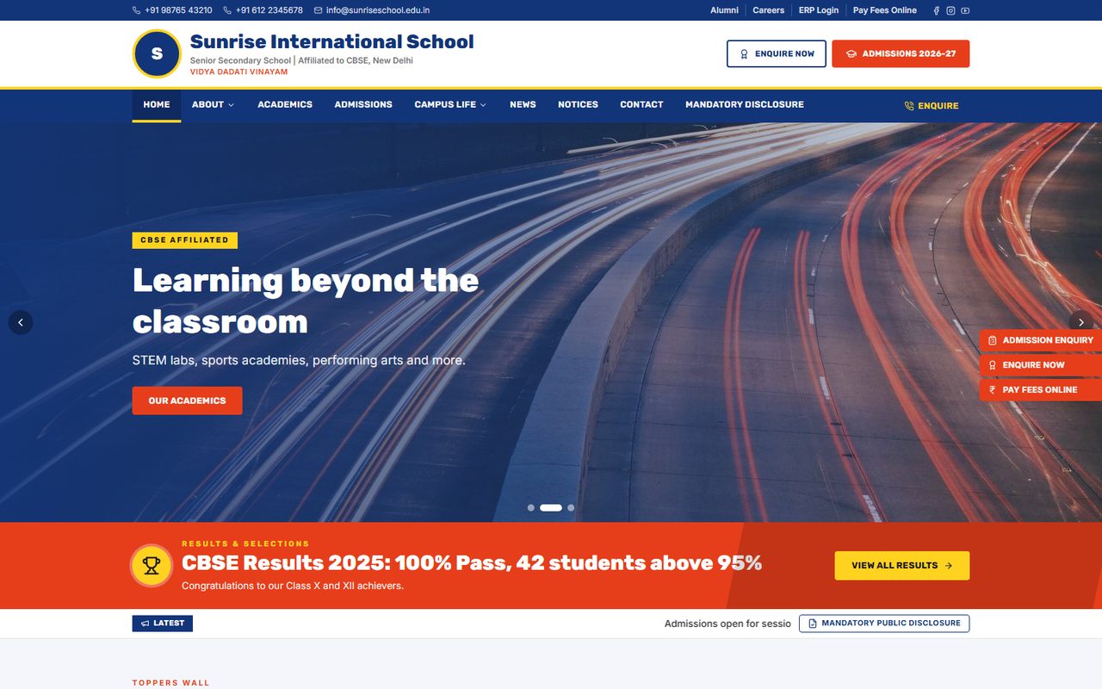Open the Alumni link
1102x689 pixels.
click(x=724, y=10)
